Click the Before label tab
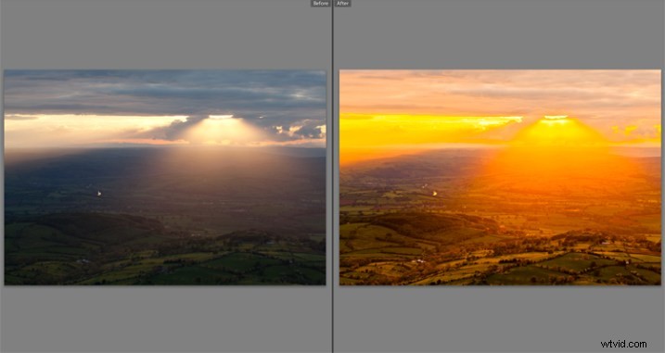665x353 pixels. (321, 4)
